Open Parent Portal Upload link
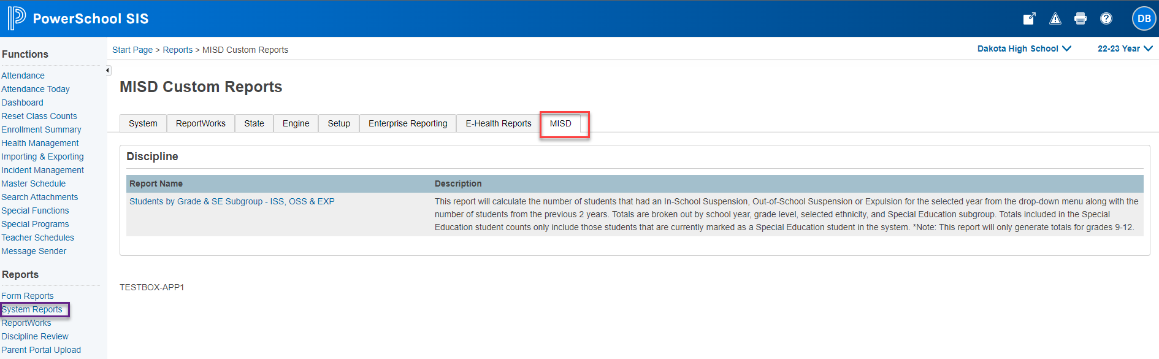The image size is (1159, 359). [x=41, y=350]
